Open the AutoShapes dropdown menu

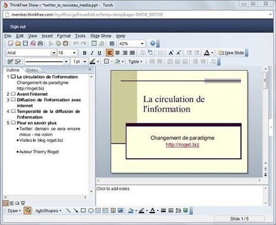[48, 211]
